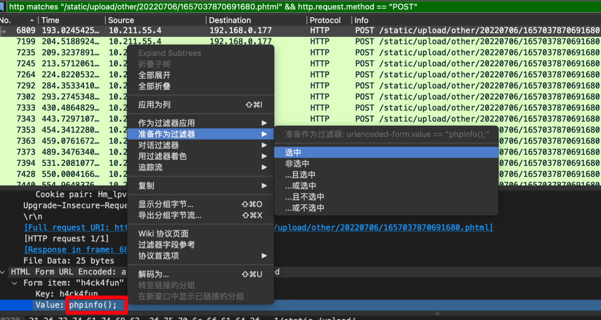Viewport: 601px width, 320px height.
Task: Select packet number 6809 row
Action: [300, 31]
